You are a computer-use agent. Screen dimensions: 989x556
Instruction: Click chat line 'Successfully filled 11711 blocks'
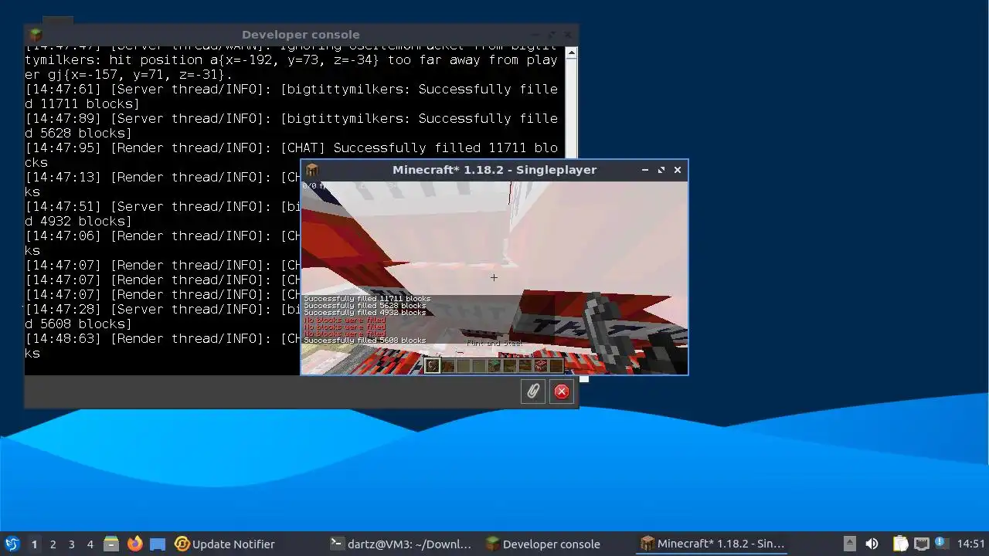tap(367, 299)
